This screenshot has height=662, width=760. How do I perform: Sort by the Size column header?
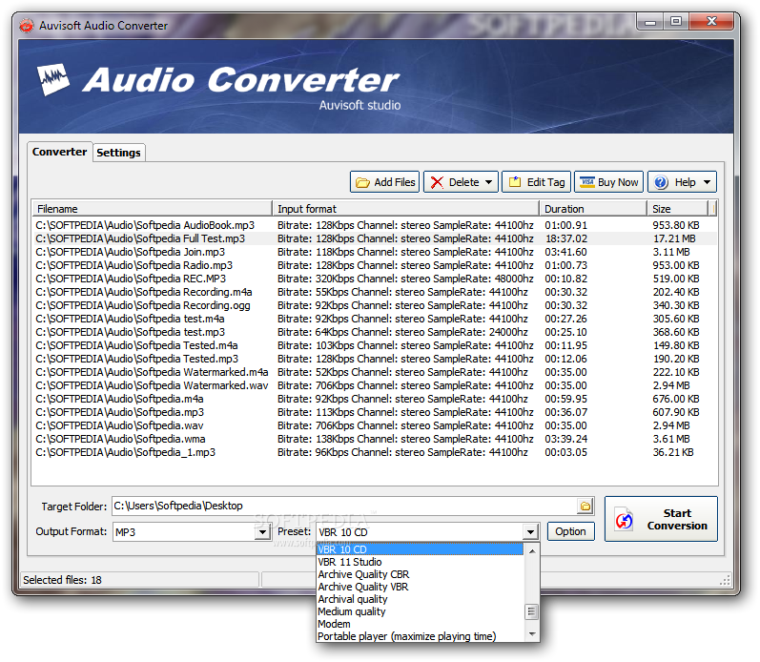pyautogui.click(x=678, y=209)
